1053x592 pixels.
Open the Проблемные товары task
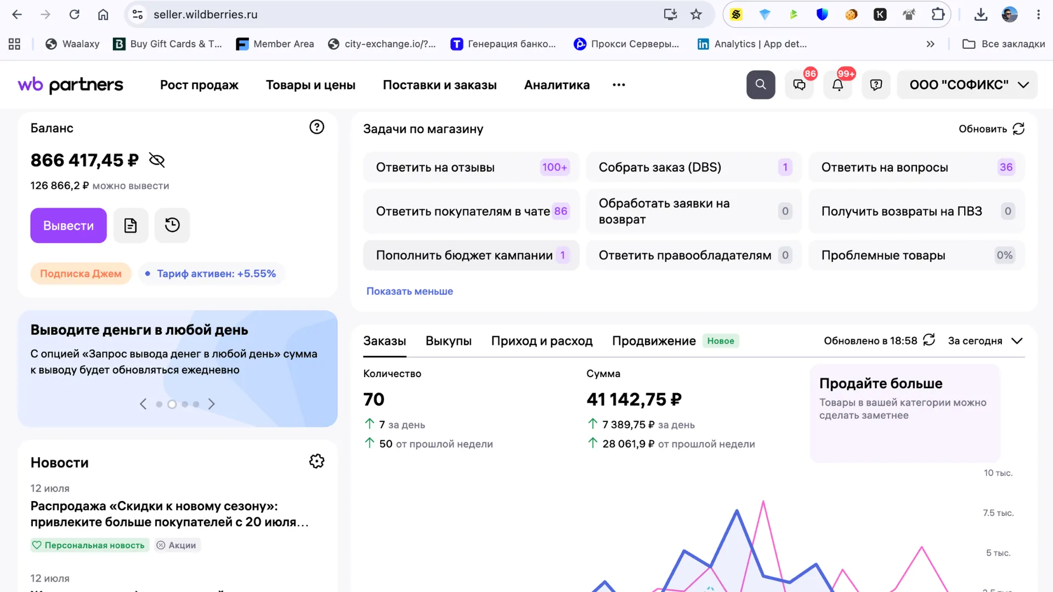(916, 255)
